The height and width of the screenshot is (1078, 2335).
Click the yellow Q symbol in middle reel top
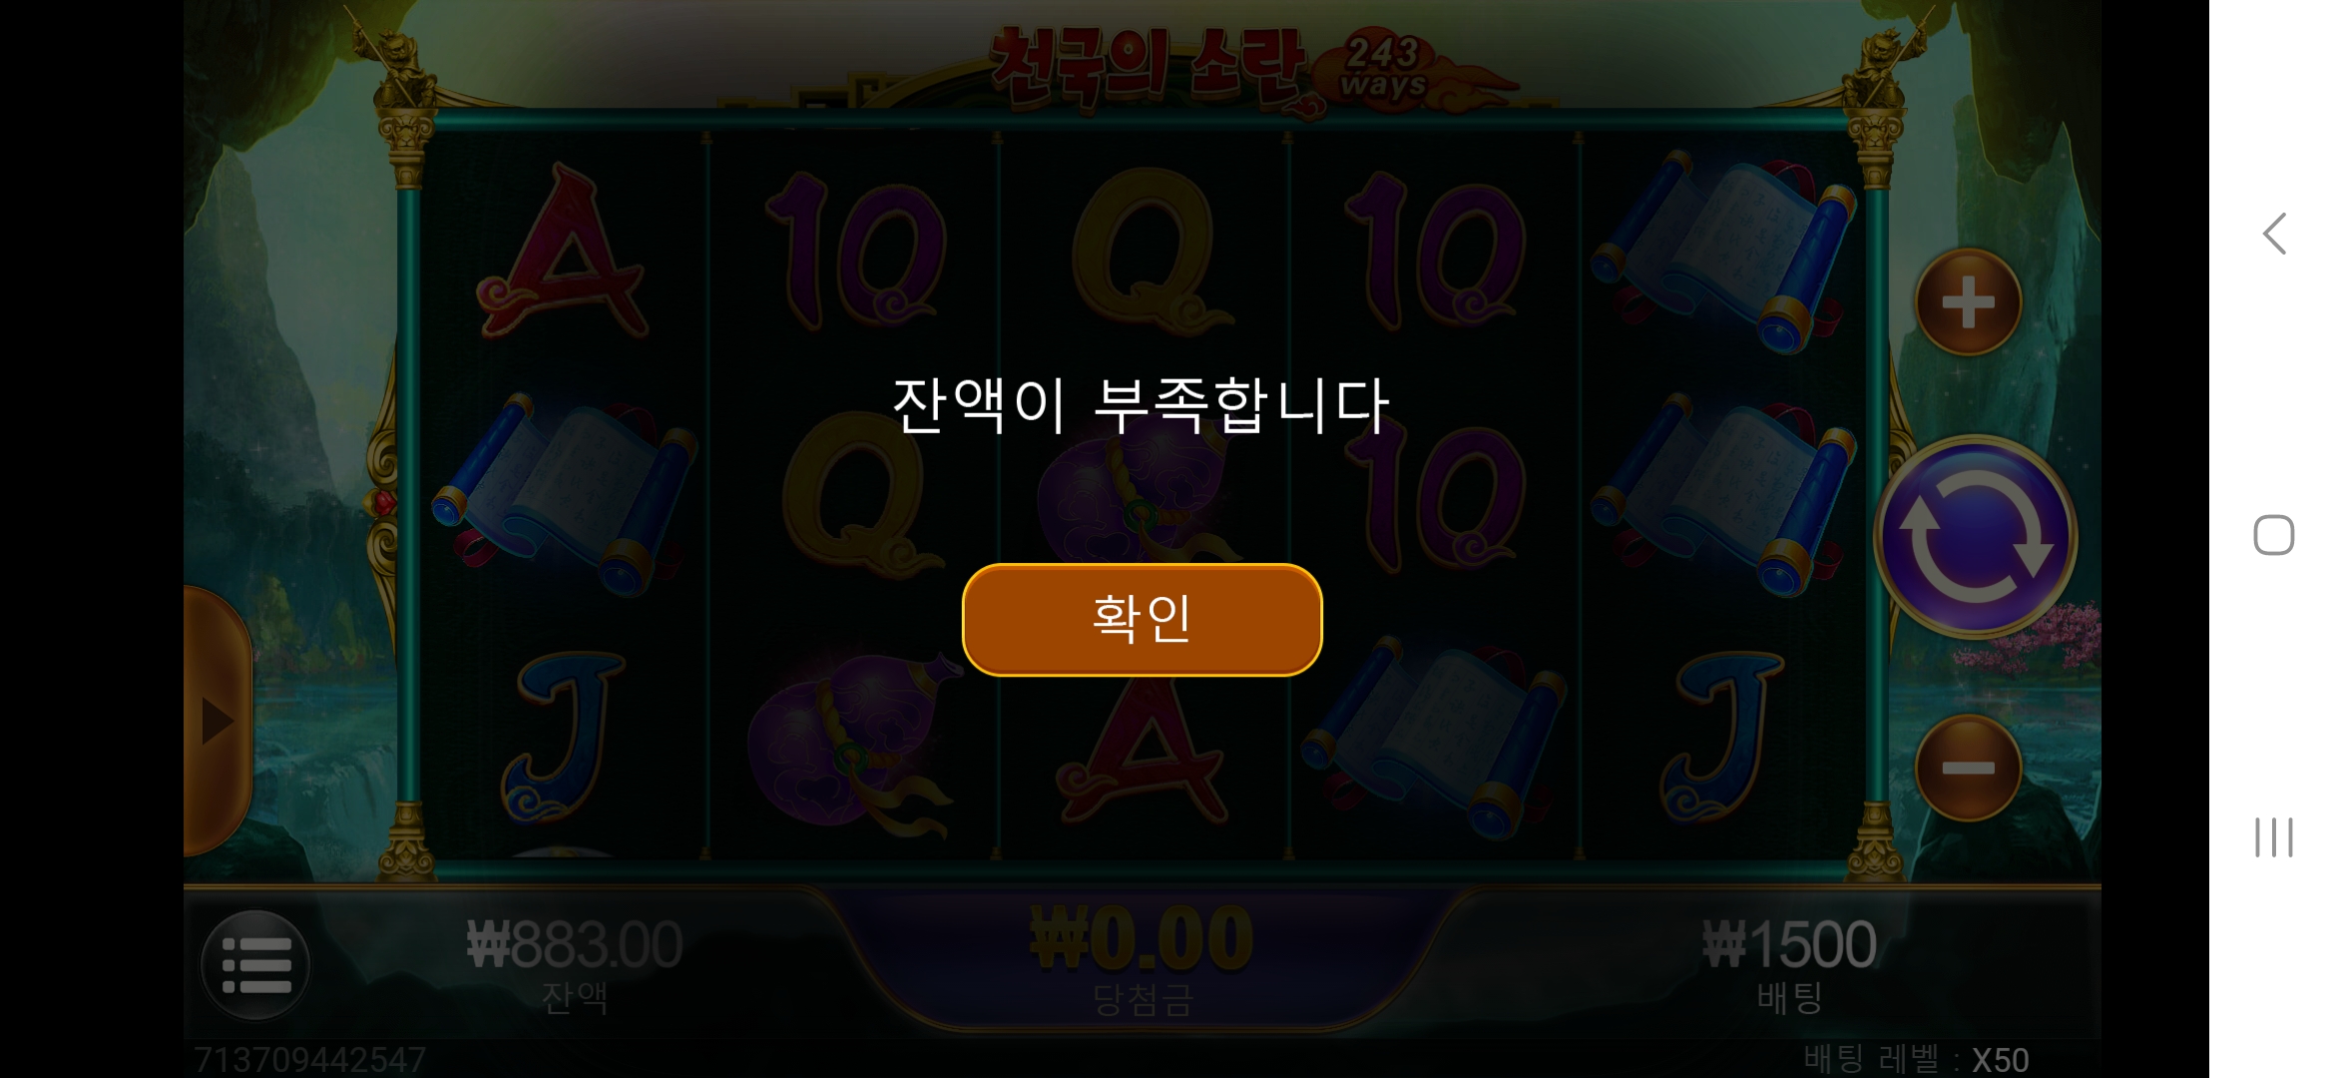(x=1144, y=252)
